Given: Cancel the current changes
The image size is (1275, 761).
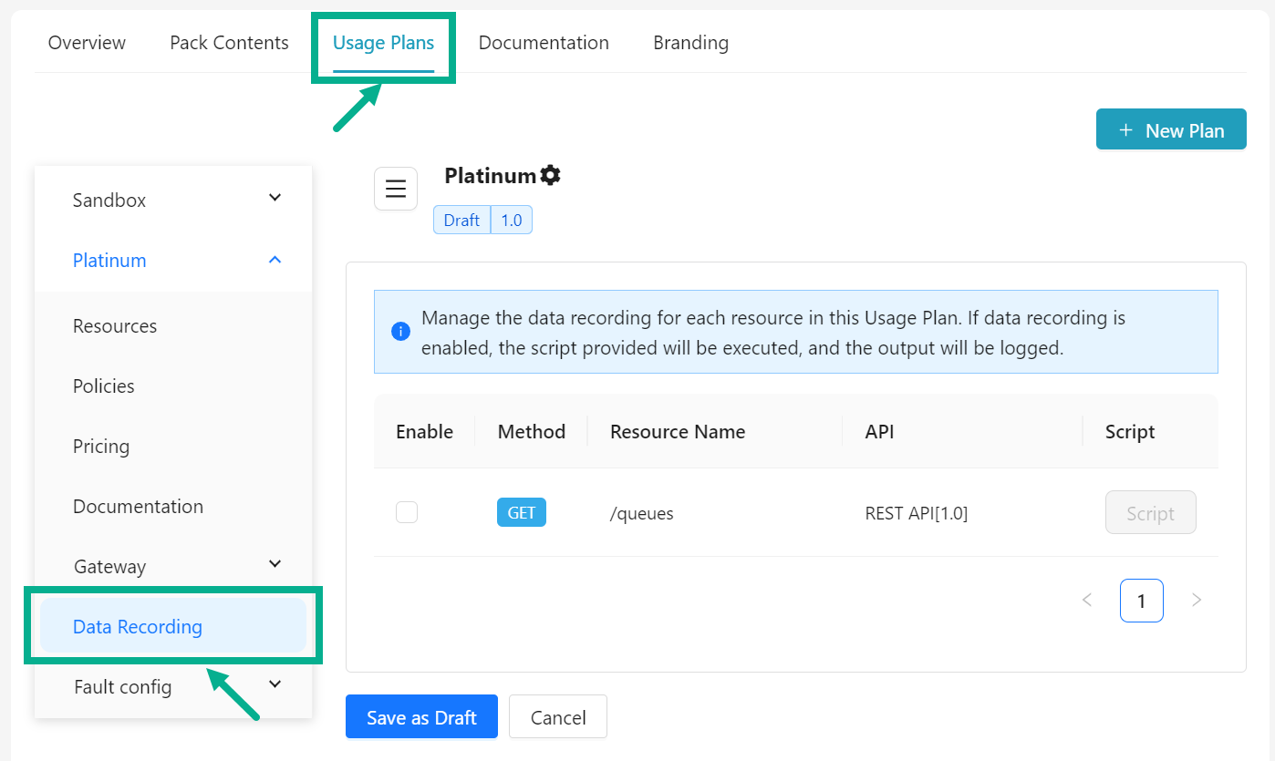Looking at the screenshot, I should (x=557, y=716).
